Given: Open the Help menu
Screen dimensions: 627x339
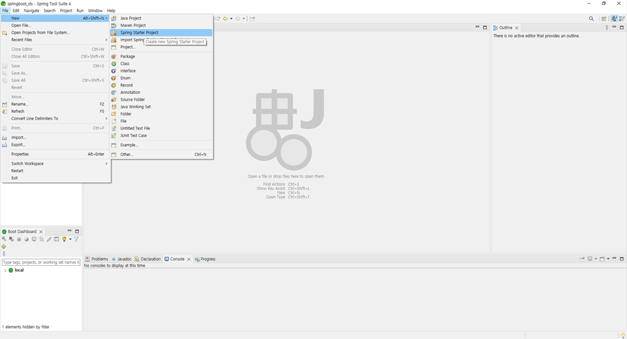Looking at the screenshot, I should 111,11.
